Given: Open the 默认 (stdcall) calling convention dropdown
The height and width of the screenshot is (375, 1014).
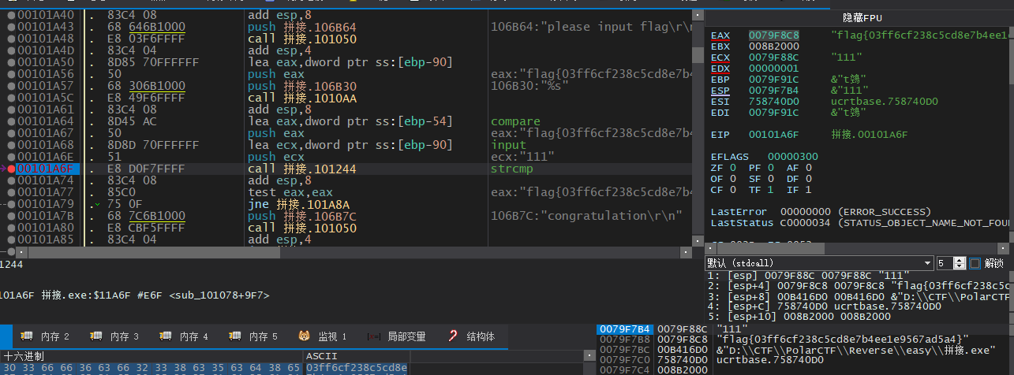Looking at the screenshot, I should click(x=928, y=263).
